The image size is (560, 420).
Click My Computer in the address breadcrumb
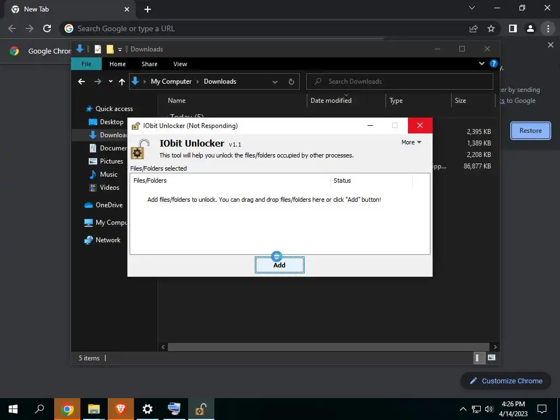click(171, 81)
